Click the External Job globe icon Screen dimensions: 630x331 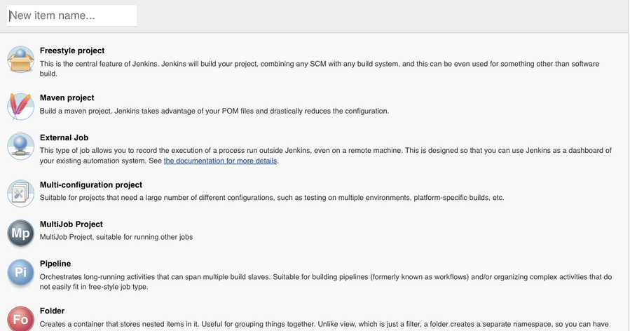click(20, 147)
